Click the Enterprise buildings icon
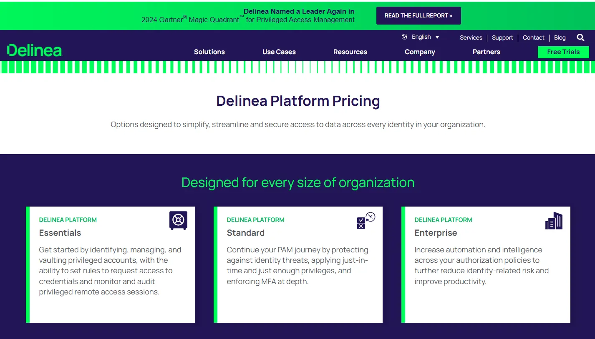595x339 pixels. point(554,220)
